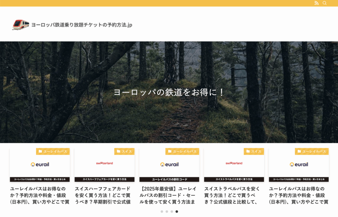Click the hero text ヨーロッパの鉄道をお得に！
This screenshot has width=338, height=217.
(x=169, y=92)
